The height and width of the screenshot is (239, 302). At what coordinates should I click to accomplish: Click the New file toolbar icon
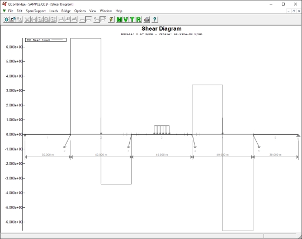[7, 19]
